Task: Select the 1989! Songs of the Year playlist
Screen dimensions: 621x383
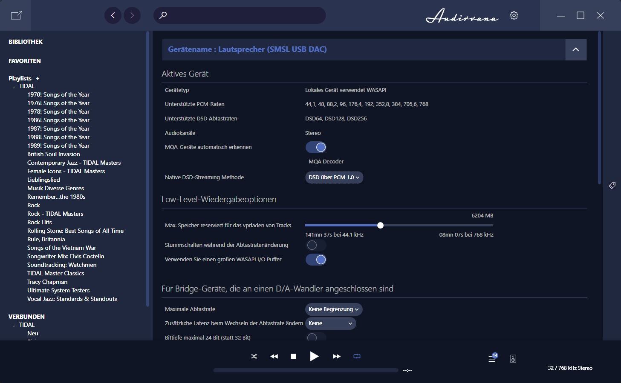Action: [58, 146]
